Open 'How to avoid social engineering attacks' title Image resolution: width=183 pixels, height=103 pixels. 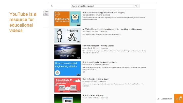coord(99,62)
